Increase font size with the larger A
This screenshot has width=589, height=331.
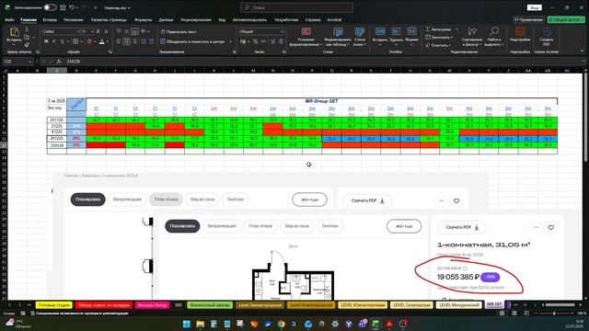point(98,31)
